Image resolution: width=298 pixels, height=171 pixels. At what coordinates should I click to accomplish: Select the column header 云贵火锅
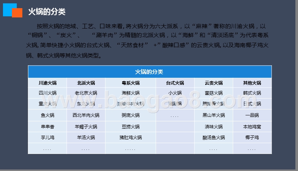pyautogui.click(x=213, y=83)
